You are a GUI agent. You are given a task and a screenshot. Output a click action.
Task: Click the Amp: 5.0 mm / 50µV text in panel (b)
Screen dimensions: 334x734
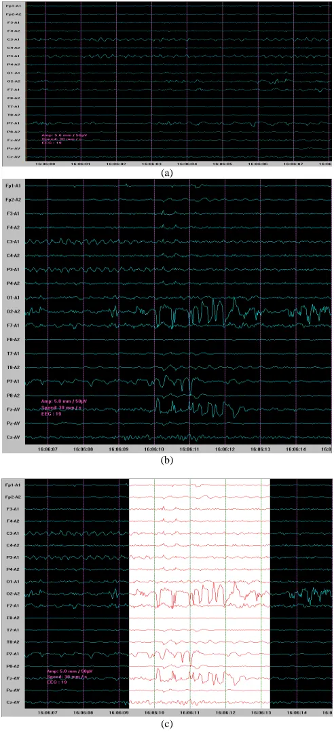(x=64, y=402)
